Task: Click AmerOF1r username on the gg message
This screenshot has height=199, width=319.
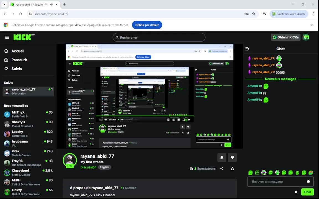Action: coord(254,93)
